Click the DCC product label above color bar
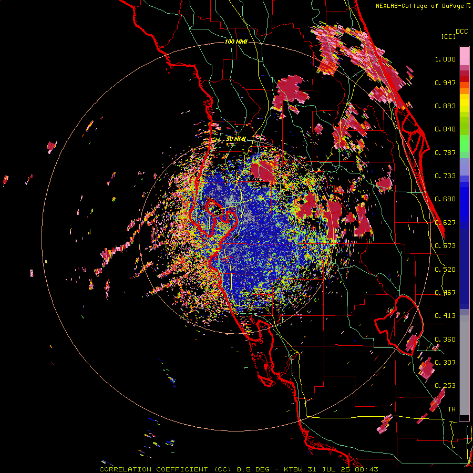 point(461,32)
